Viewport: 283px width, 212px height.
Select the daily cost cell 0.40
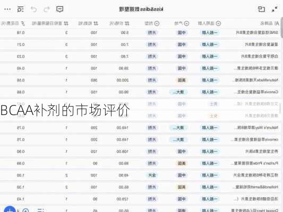21,68
